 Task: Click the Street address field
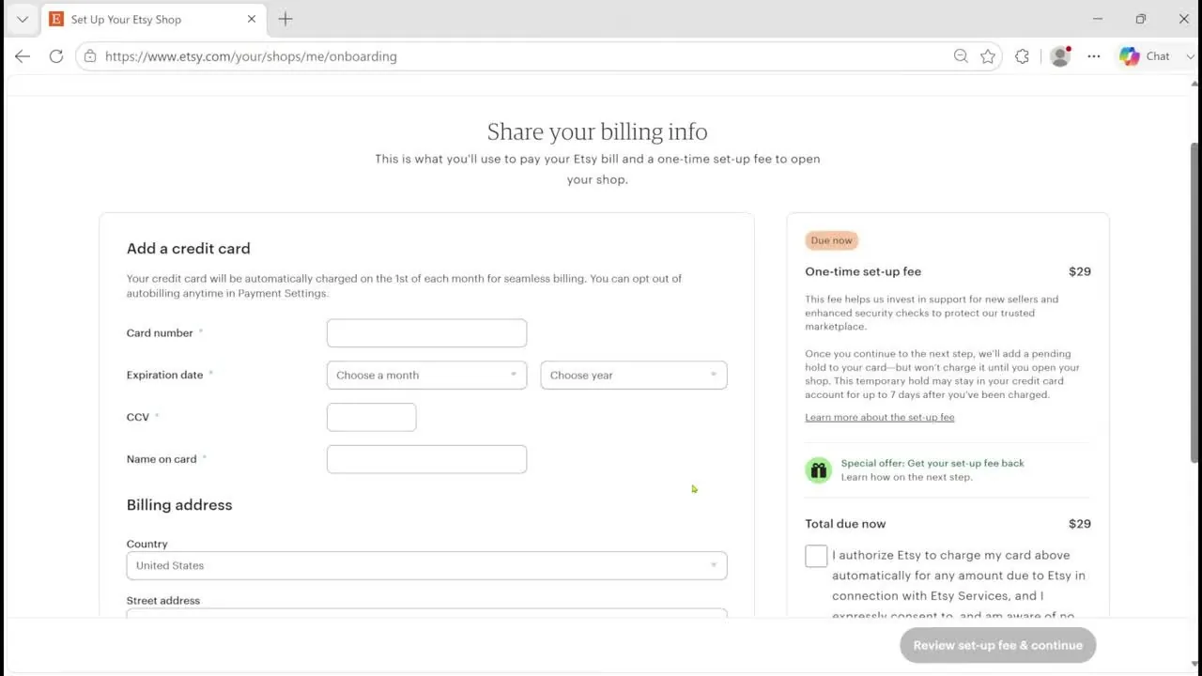(426, 613)
